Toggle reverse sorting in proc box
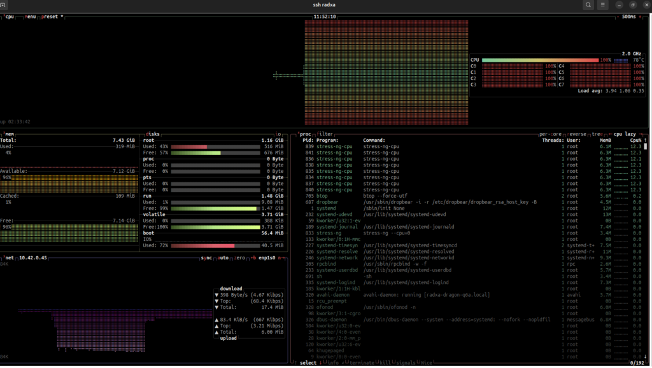This screenshot has width=652, height=368. (x=577, y=134)
